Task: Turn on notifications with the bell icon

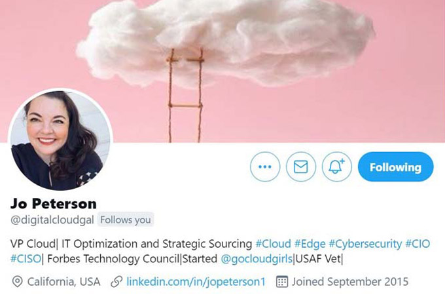Action: [336, 167]
